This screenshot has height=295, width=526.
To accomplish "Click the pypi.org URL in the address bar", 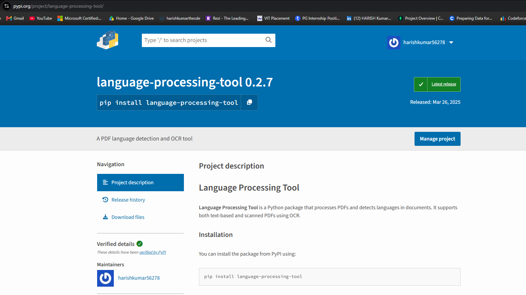I will click(58, 6).
